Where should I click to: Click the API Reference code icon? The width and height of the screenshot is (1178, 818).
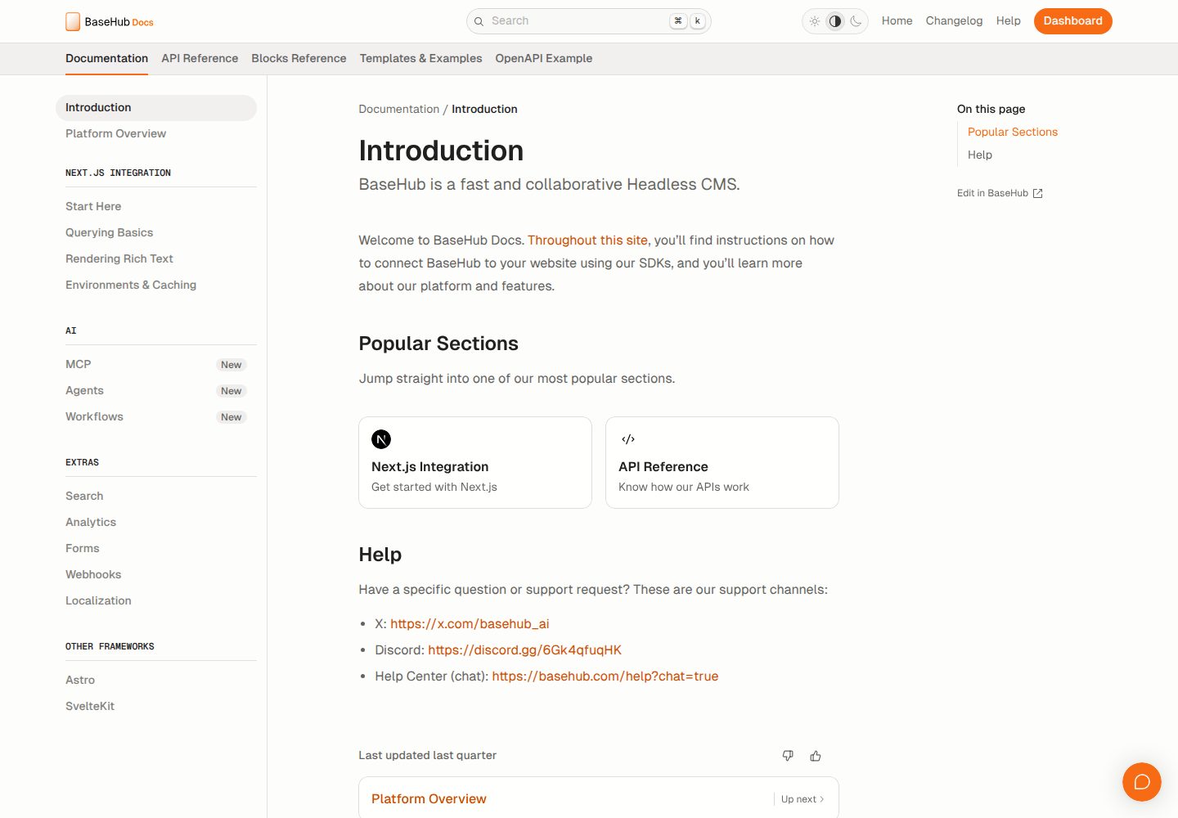[628, 439]
